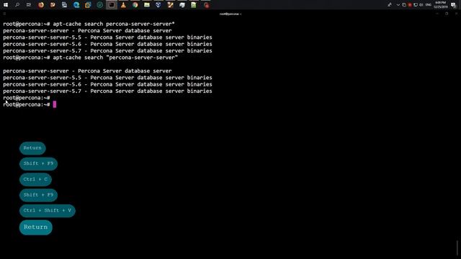The width and height of the screenshot is (461, 259).
Task: Open the Action Center notifications icon
Action: 453,5
